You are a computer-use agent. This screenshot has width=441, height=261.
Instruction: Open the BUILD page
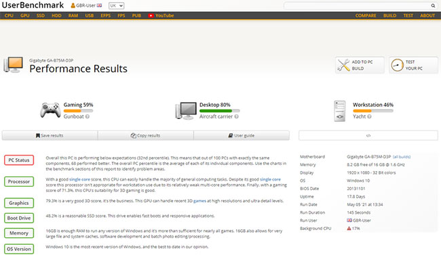point(390,16)
